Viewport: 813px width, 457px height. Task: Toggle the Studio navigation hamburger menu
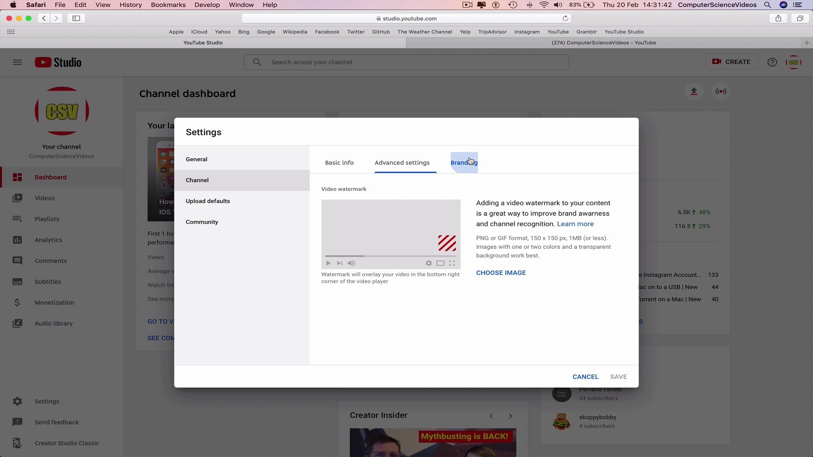coord(17,62)
